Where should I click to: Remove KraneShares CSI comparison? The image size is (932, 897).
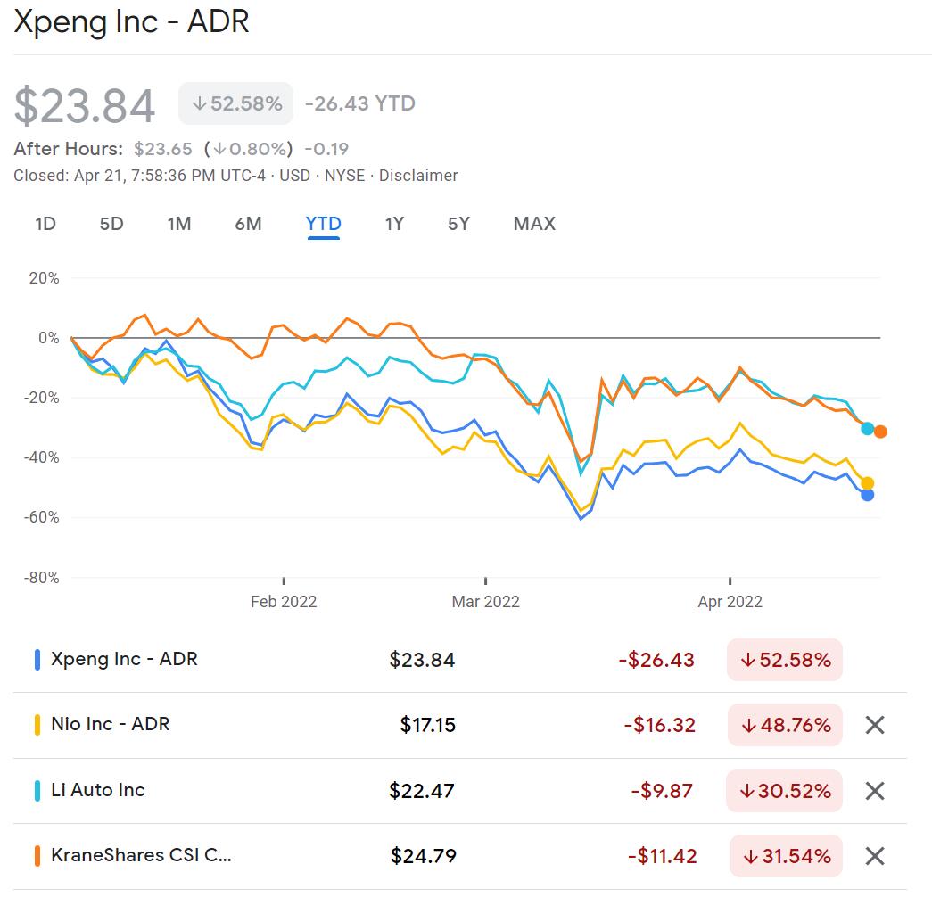[x=875, y=855]
